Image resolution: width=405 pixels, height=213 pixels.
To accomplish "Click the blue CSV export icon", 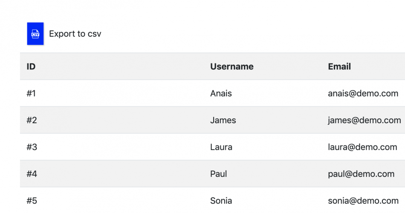I will [35, 34].
